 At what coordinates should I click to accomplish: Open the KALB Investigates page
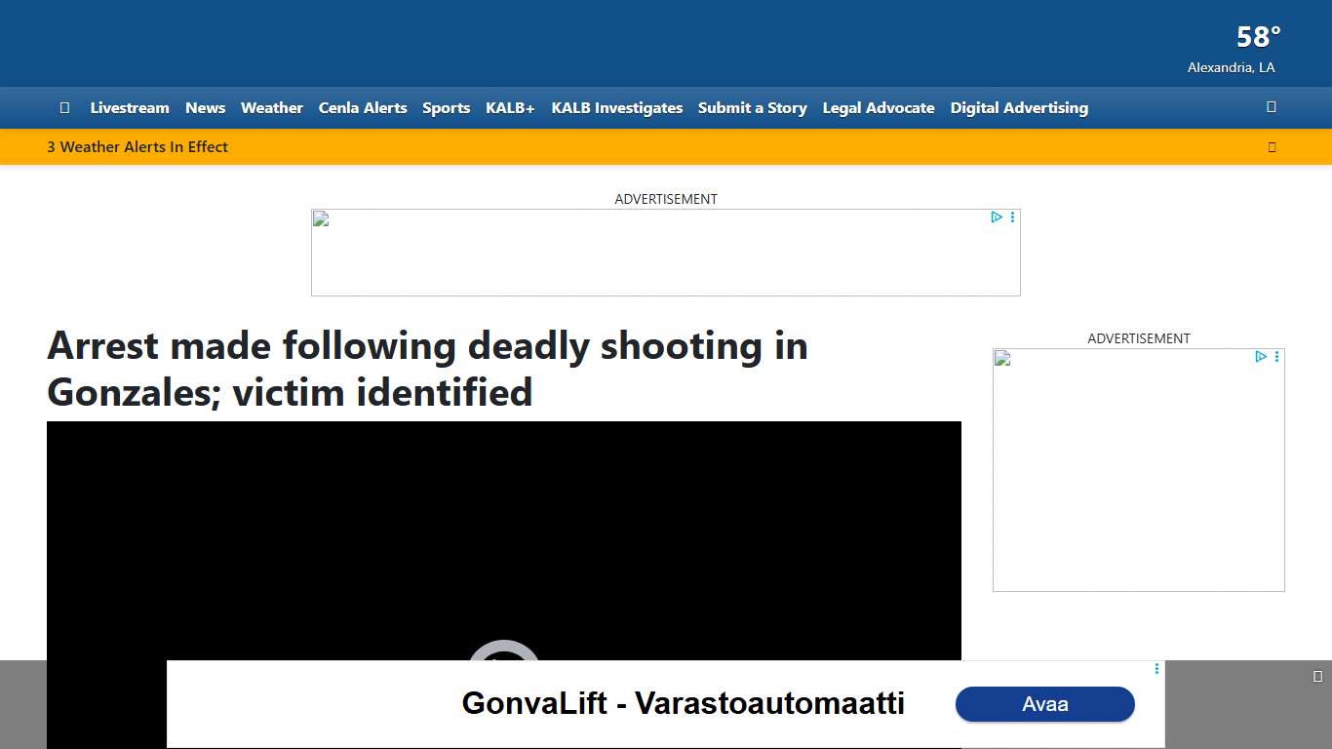point(616,108)
